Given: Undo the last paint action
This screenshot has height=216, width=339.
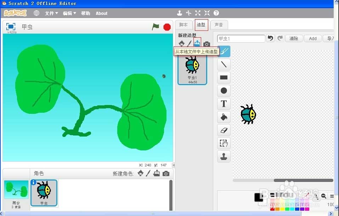Looking at the screenshot, I should coord(270,38).
